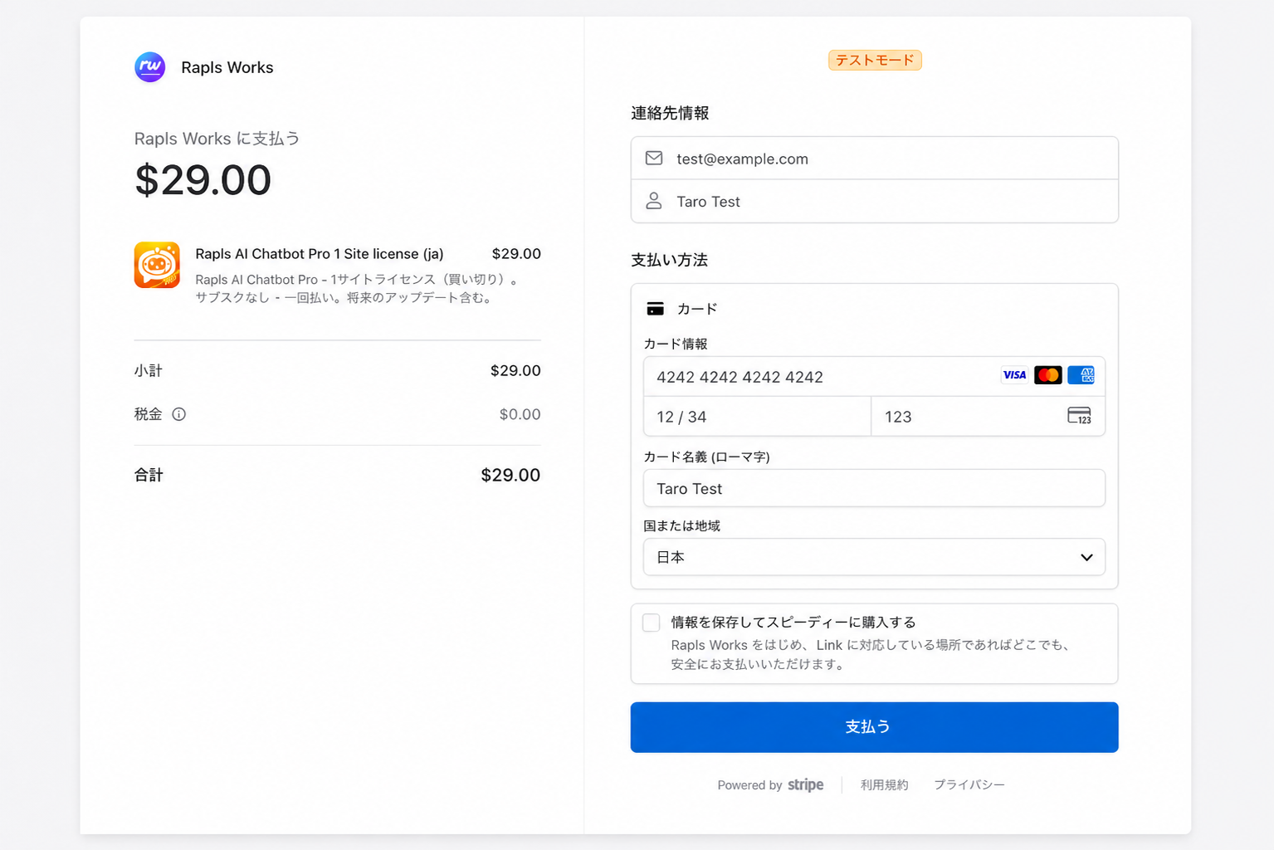Click the card icon beside カード
This screenshot has height=850, width=1274.
click(x=656, y=309)
